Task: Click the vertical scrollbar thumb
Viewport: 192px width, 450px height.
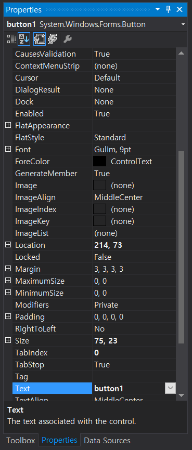Action: point(181,247)
